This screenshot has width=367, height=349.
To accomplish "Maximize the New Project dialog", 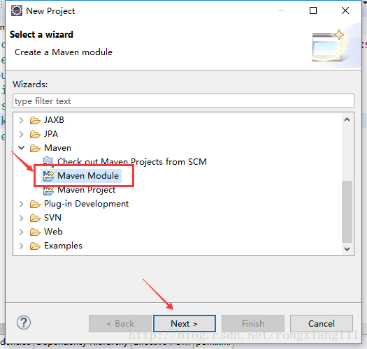I will [313, 10].
